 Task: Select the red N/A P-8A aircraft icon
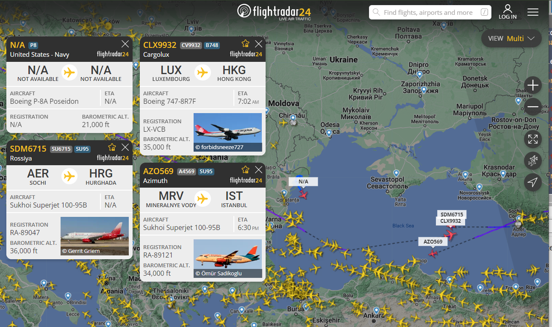(x=303, y=195)
